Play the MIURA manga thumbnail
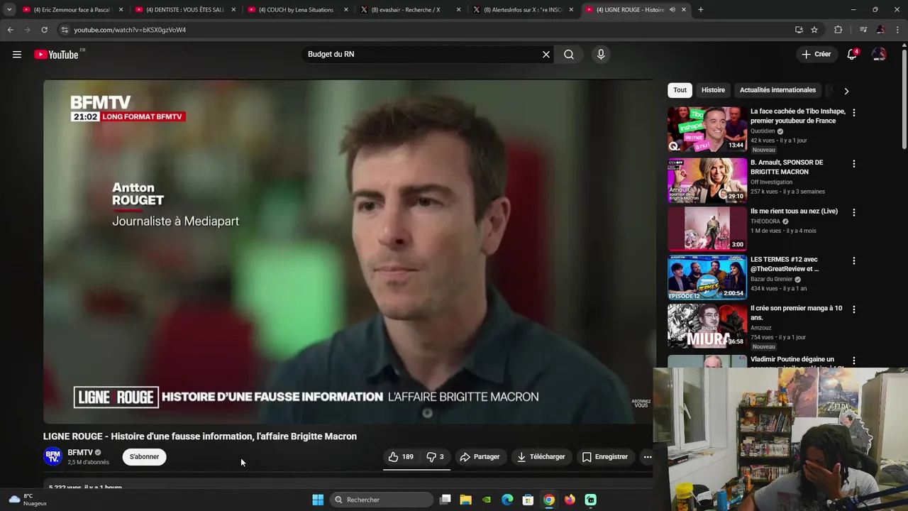 coord(707,326)
